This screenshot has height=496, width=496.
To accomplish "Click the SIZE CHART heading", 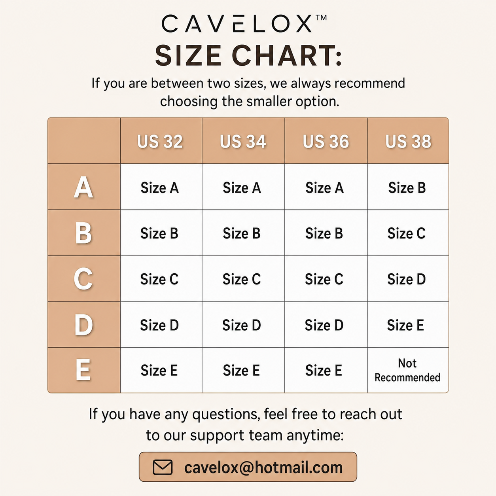I will [x=248, y=55].
